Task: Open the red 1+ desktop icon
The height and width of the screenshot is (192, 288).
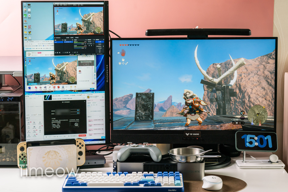Action: pos(30,27)
